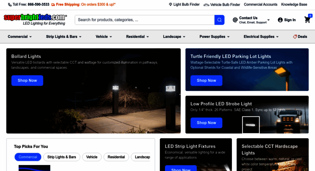This screenshot has height=171, width=315.
Task: Click the superbrightleds.com logo
Action: click(x=35, y=20)
